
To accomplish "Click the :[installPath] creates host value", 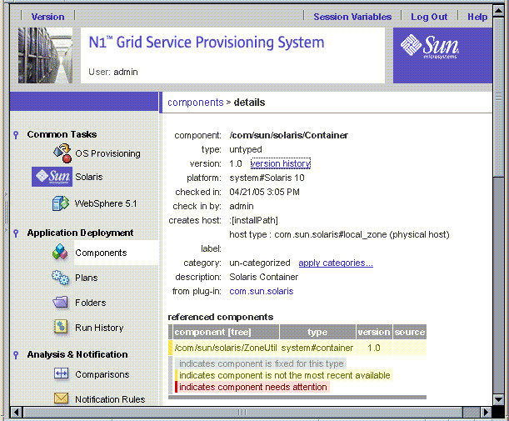I will [x=253, y=220].
